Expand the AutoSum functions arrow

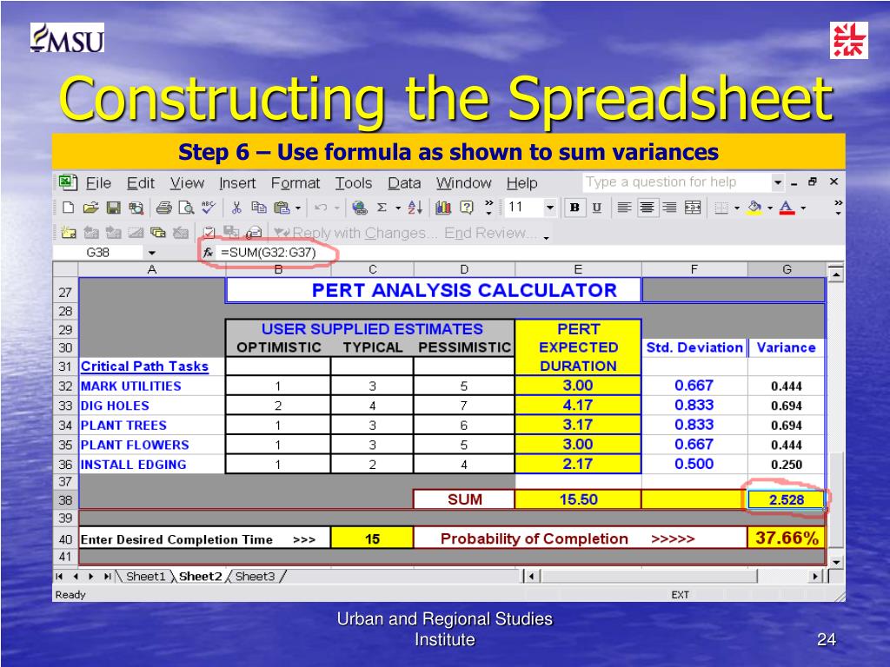(x=398, y=208)
